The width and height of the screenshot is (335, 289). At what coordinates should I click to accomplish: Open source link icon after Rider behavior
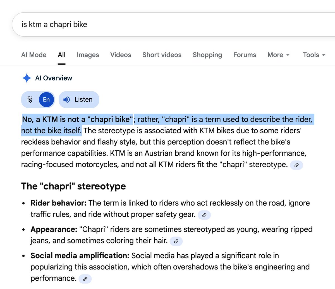(x=204, y=215)
